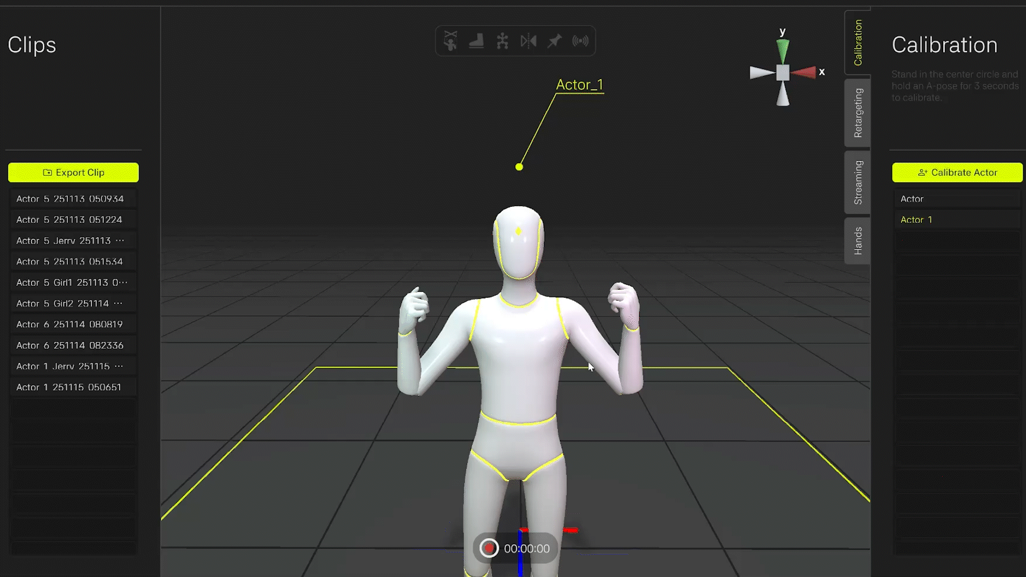This screenshot has height=577, width=1026.
Task: Click the pin icon in viewport toolbar
Action: point(554,41)
